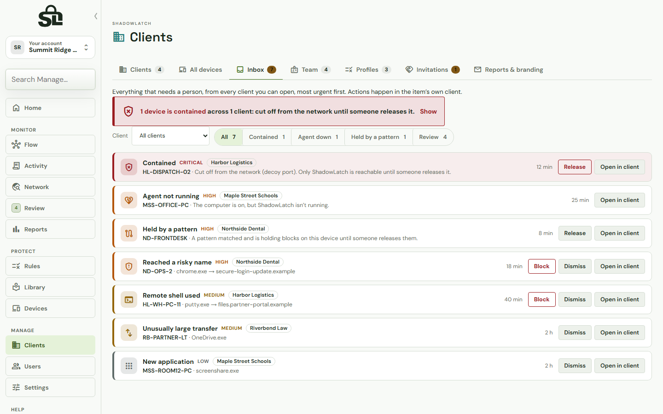This screenshot has width=663, height=414.
Task: Open Settings in the Manage section
Action: point(50,387)
